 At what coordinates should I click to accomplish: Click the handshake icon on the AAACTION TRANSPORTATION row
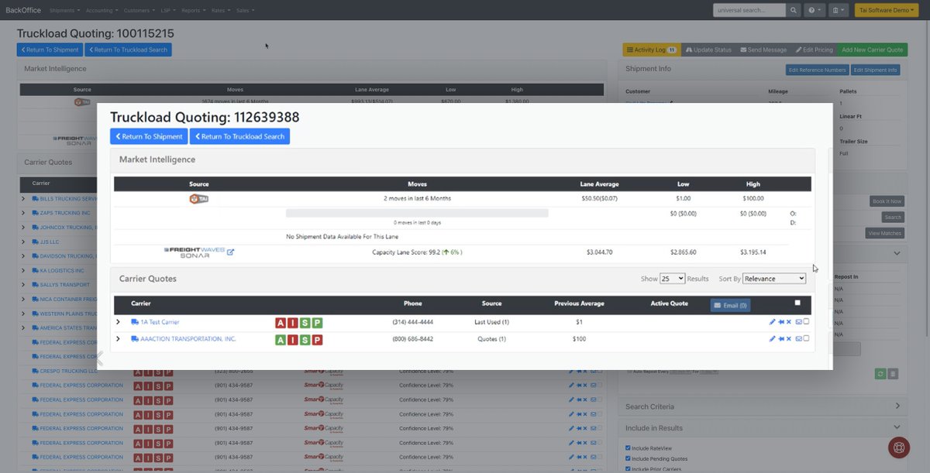pyautogui.click(x=781, y=339)
